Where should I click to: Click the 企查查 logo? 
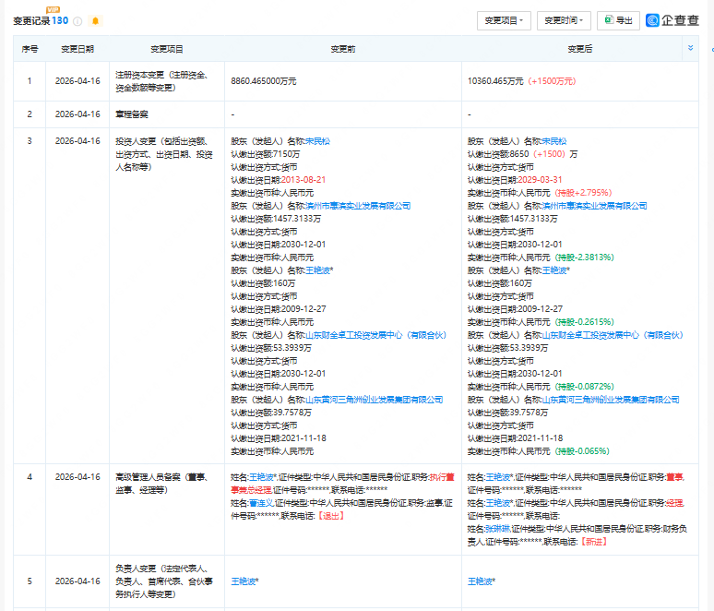coord(672,19)
